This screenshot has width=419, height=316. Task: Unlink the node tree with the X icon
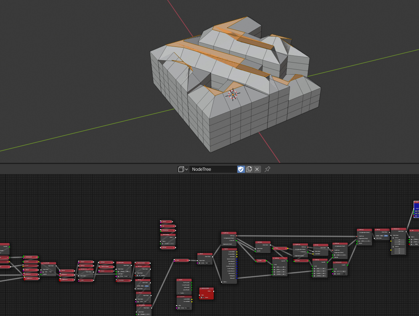click(257, 169)
